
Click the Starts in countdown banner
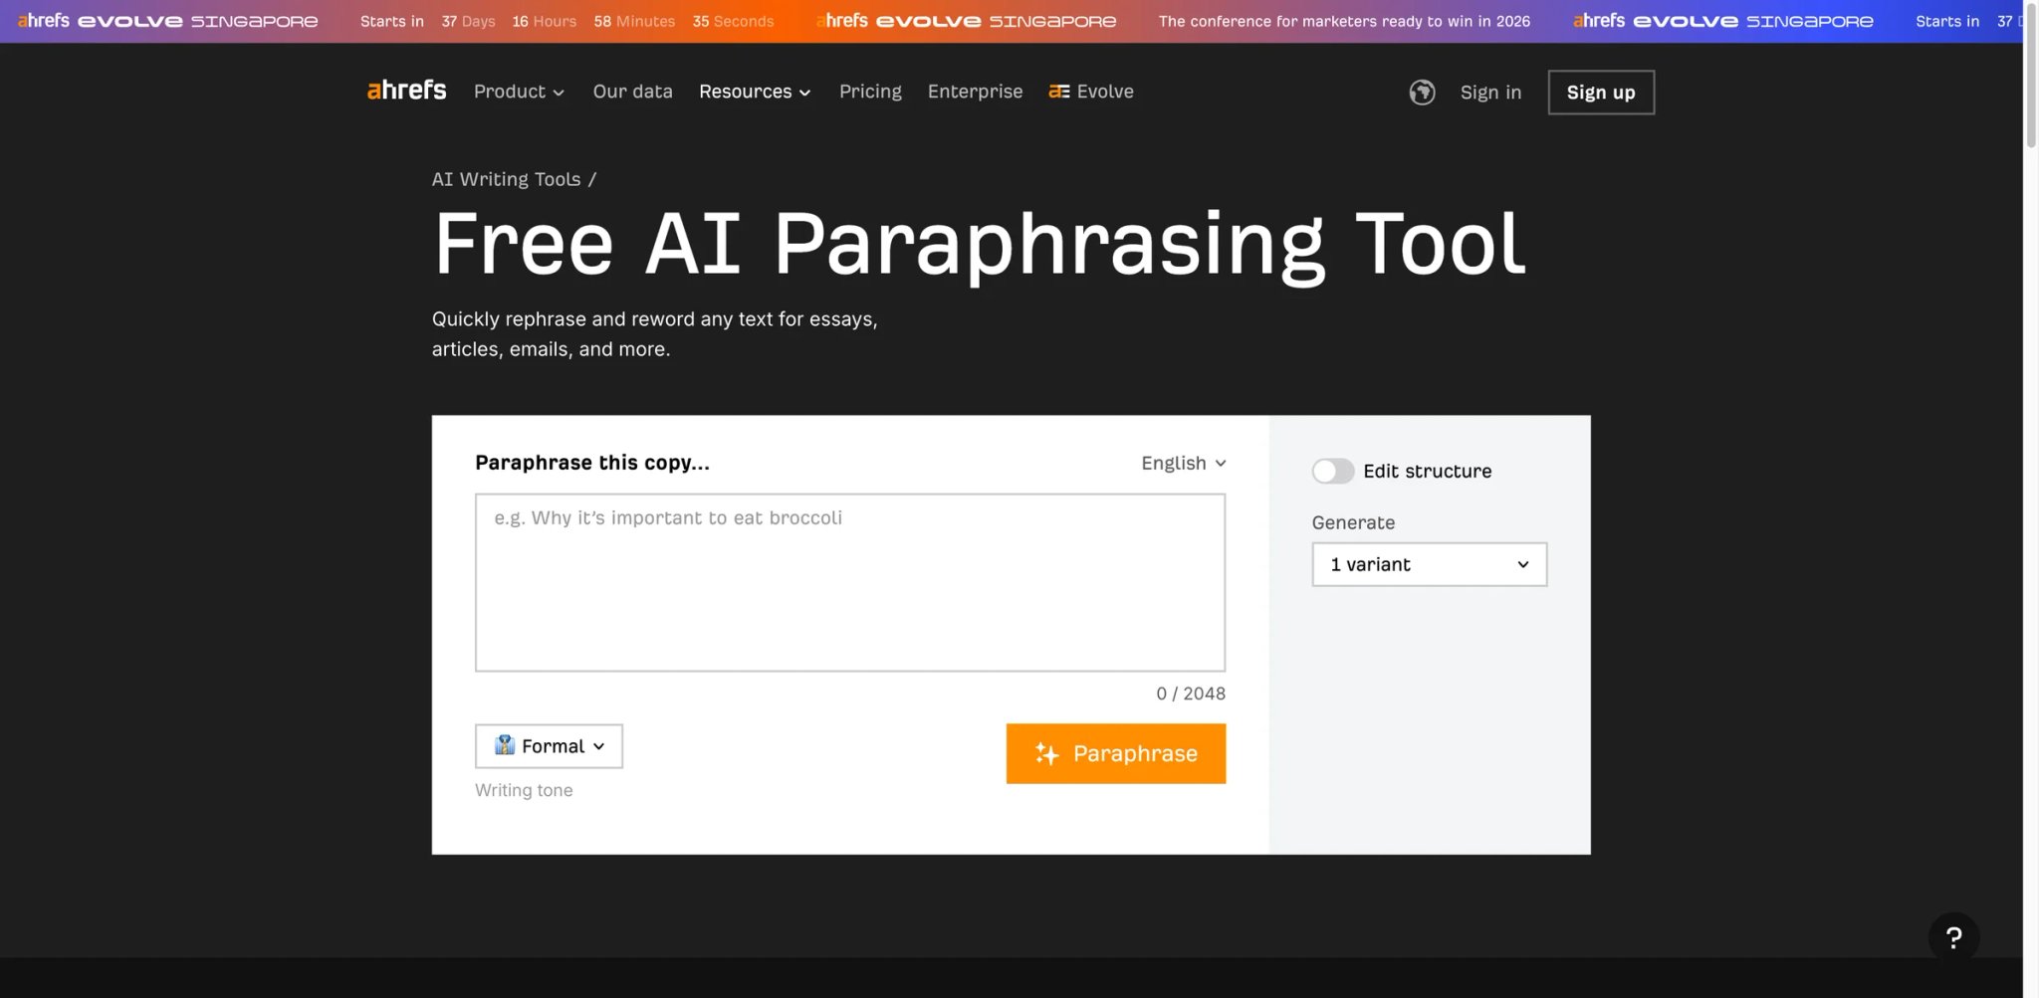click(x=566, y=21)
